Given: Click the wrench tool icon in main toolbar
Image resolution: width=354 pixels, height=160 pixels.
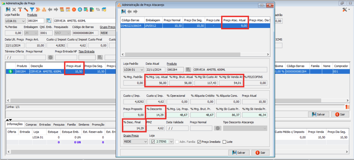Looking at the screenshot, I should [x=26, y=9].
